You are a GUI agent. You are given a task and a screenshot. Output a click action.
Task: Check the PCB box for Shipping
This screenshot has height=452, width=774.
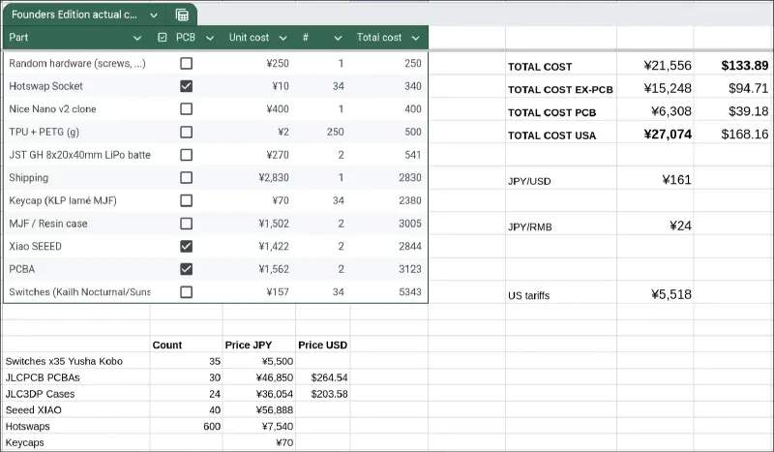[x=186, y=177]
